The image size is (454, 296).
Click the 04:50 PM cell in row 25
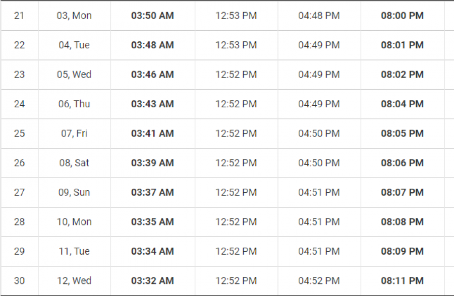coord(319,133)
